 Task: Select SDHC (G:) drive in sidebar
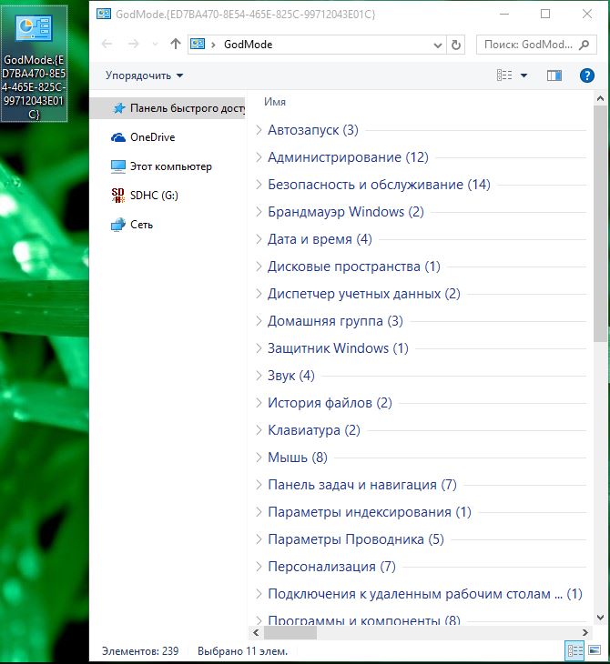click(x=153, y=195)
